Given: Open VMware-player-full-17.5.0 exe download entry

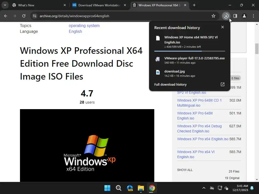Looking at the screenshot, I should (x=190, y=60).
